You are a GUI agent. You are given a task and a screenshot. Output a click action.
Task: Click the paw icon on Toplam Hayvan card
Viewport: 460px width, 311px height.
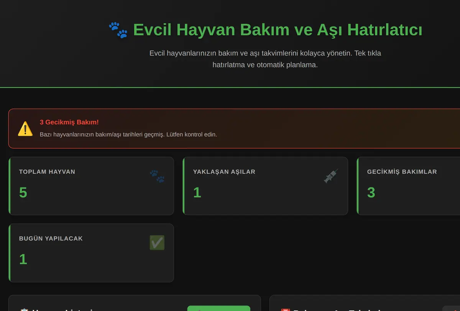pos(157,176)
